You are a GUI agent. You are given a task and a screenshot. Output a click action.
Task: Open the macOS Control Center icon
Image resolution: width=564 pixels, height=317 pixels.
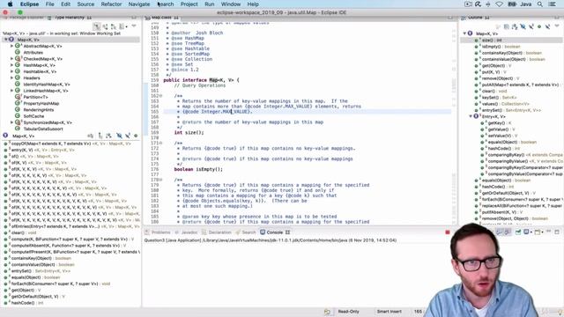click(x=553, y=4)
